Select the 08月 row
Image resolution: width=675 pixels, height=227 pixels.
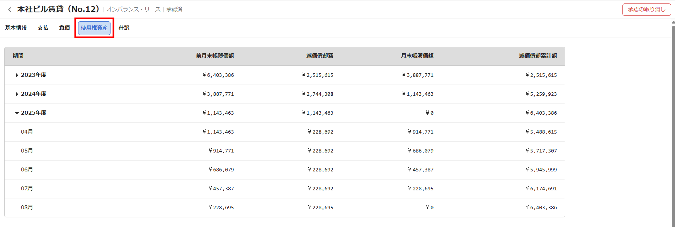click(27, 208)
